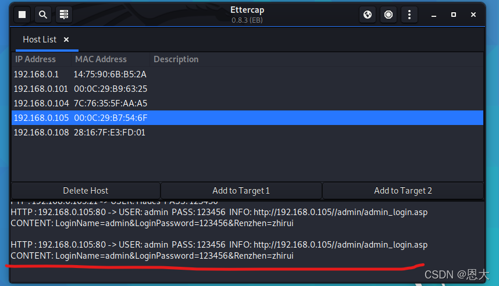Open the hosts list icon
This screenshot has height=286, width=499.
pyautogui.click(x=63, y=15)
